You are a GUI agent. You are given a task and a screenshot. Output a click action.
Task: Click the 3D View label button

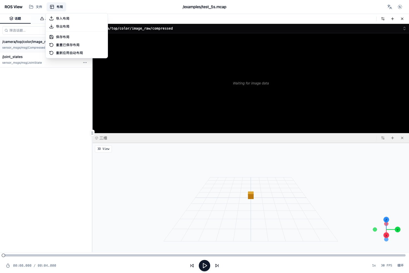pyautogui.click(x=103, y=149)
